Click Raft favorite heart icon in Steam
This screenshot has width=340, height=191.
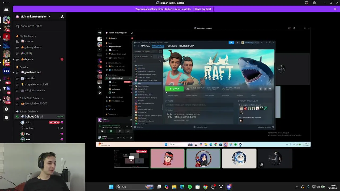270,89
